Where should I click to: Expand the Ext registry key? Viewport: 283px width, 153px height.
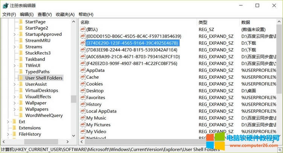pyautogui.click(x=8, y=122)
